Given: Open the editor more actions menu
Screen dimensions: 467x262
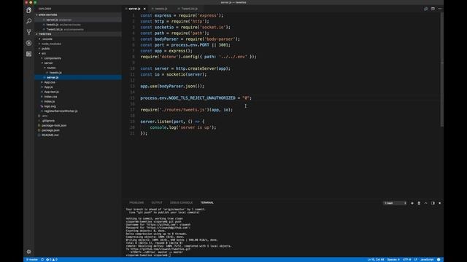Looking at the screenshot, I should click(x=439, y=9).
